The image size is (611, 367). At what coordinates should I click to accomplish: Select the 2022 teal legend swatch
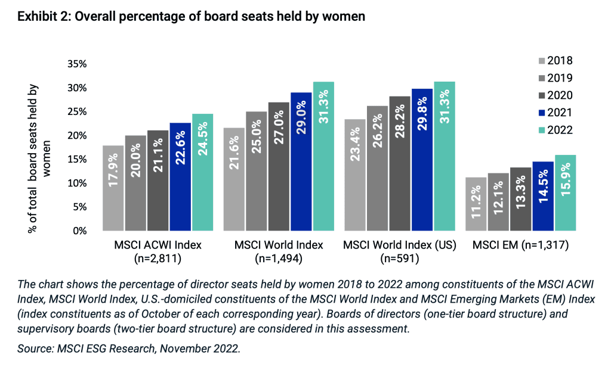click(542, 130)
